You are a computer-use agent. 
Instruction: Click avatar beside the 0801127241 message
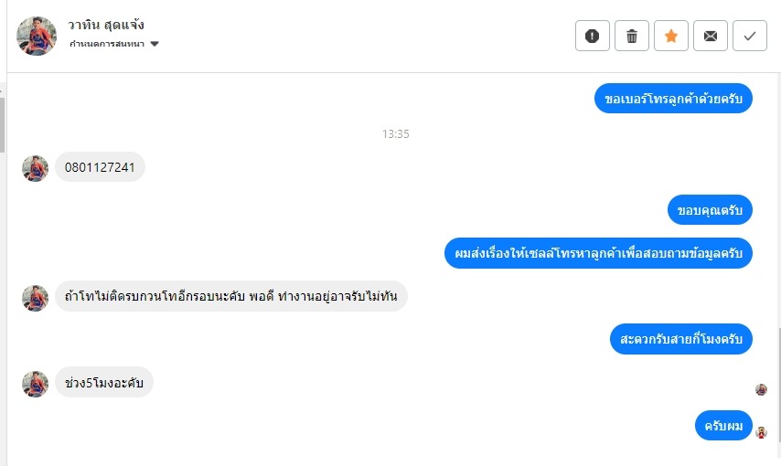coord(36,168)
